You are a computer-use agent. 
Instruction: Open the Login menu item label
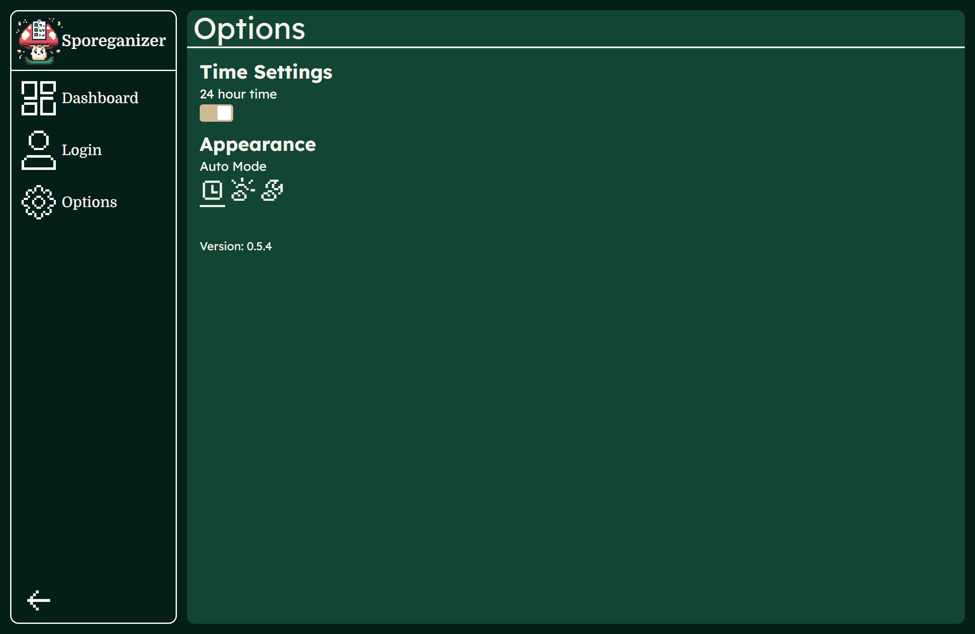(82, 150)
